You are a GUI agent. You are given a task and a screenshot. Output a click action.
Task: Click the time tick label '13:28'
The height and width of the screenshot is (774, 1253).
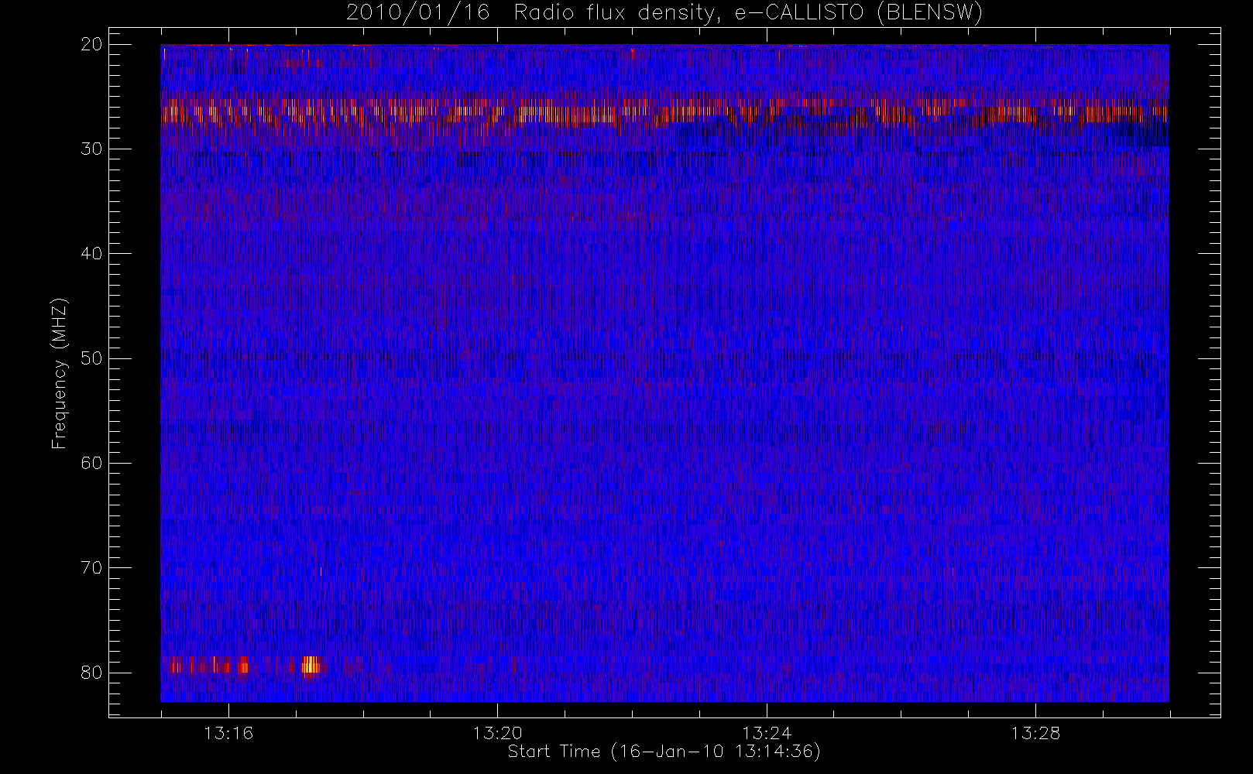click(1035, 733)
